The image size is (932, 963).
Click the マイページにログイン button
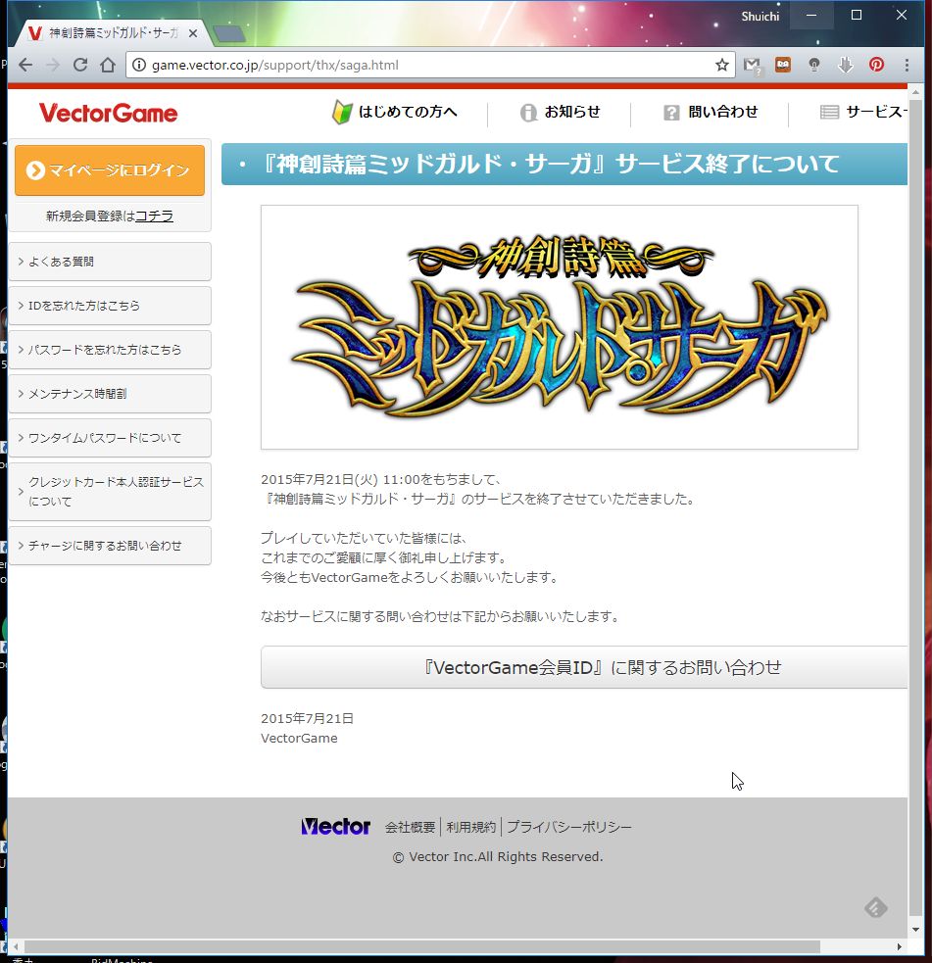pos(110,170)
